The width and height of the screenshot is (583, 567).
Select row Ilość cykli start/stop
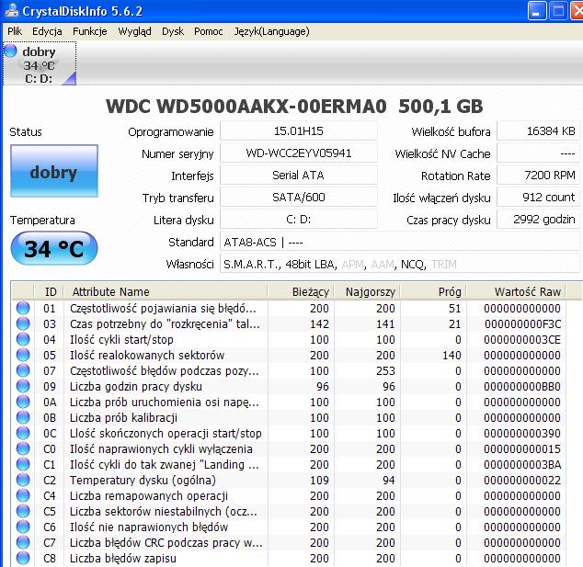pos(289,339)
